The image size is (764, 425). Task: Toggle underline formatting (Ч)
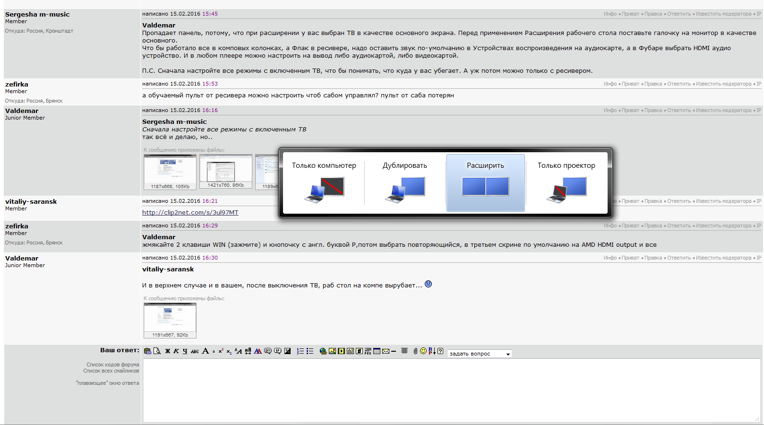(185, 351)
